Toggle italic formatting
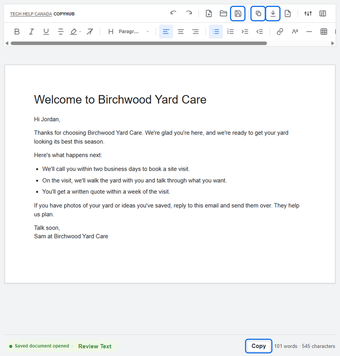 (x=31, y=32)
